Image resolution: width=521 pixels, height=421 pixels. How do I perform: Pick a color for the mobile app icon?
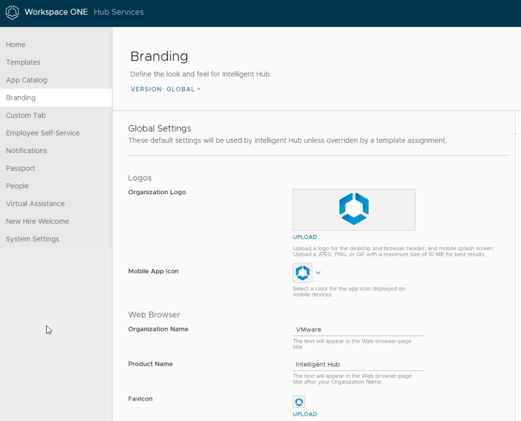click(302, 273)
